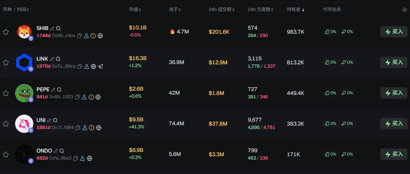Image resolution: width=410 pixels, height=174 pixels.
Task: Copy the SHIB contract address
Action: tap(79, 36)
